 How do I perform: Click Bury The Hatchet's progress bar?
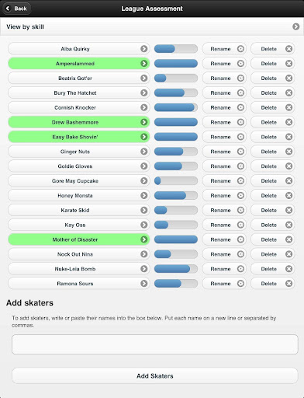click(x=176, y=93)
